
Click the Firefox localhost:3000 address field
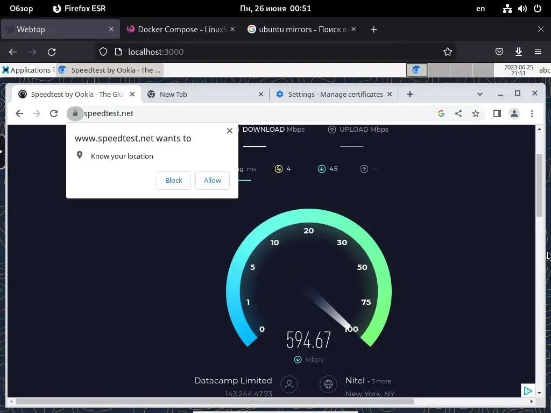click(275, 52)
